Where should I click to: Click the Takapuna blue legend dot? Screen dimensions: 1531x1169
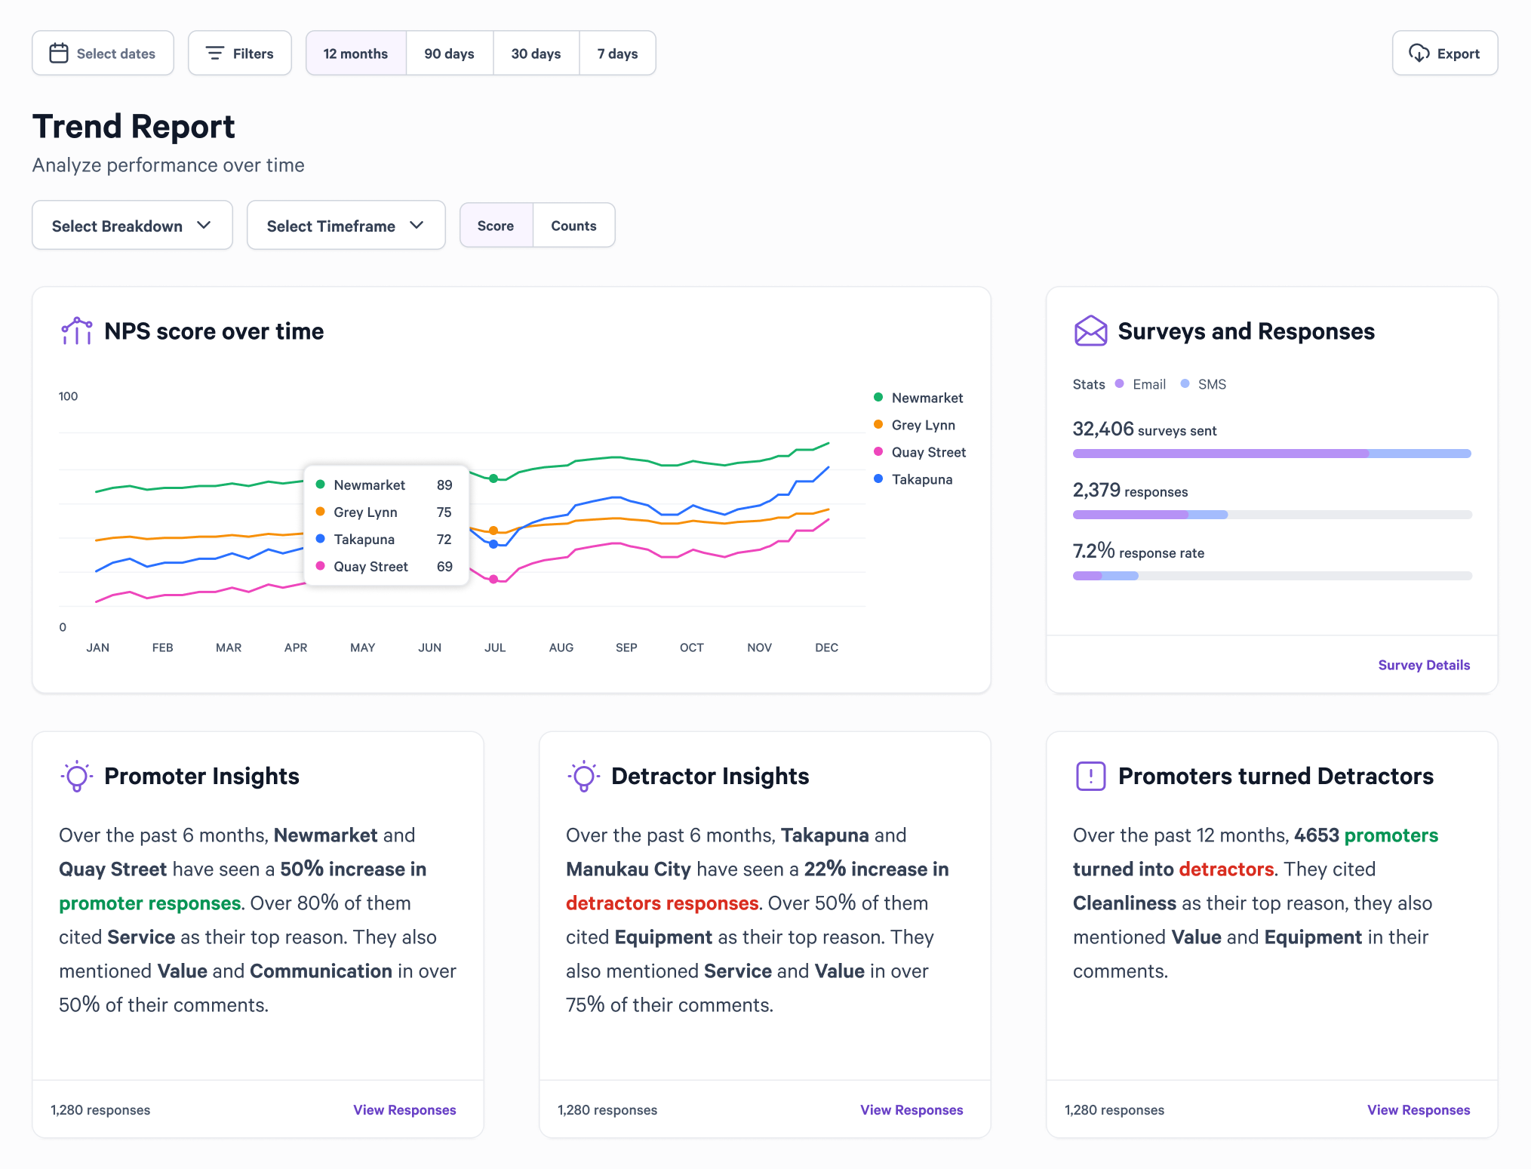coord(878,478)
